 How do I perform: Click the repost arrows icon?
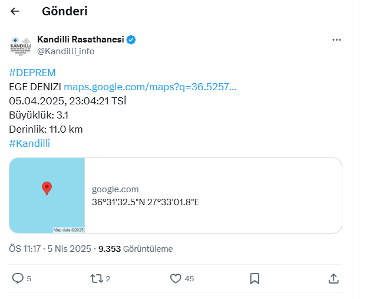tap(97, 278)
